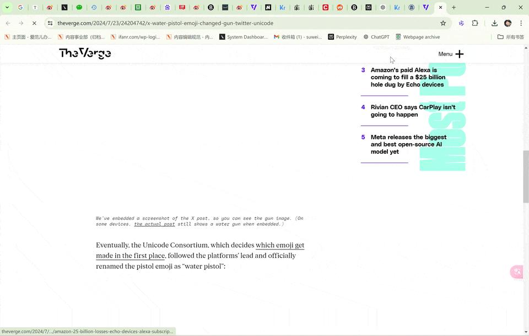This screenshot has height=336, width=529.
Task: Open the ifanr.com/wp-login bookmark
Action: click(x=136, y=37)
